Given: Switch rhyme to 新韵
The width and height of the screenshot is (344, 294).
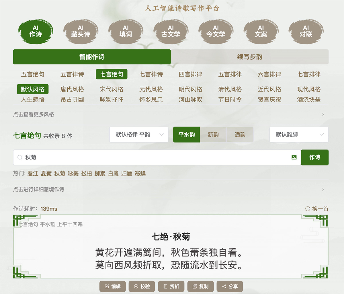Looking at the screenshot, I should (x=213, y=135).
